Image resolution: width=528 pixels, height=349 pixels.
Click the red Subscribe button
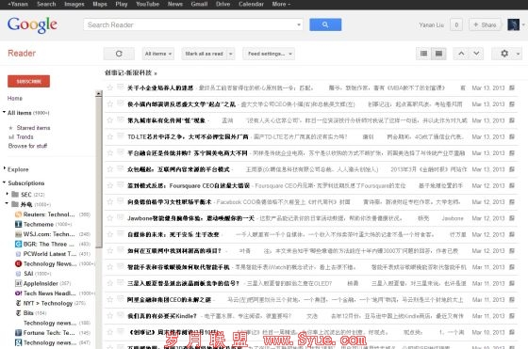pos(28,81)
